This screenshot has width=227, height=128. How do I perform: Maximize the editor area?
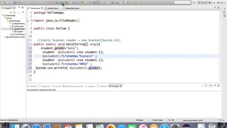(218, 7)
